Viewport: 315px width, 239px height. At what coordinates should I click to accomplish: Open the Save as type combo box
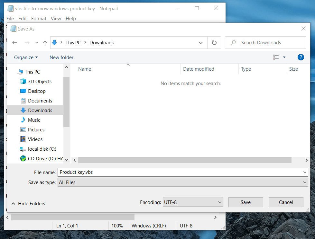coord(183,182)
